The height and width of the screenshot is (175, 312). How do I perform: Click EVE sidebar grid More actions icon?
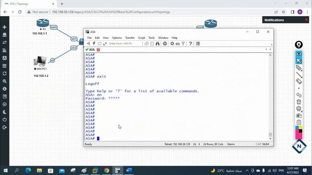[4, 66]
